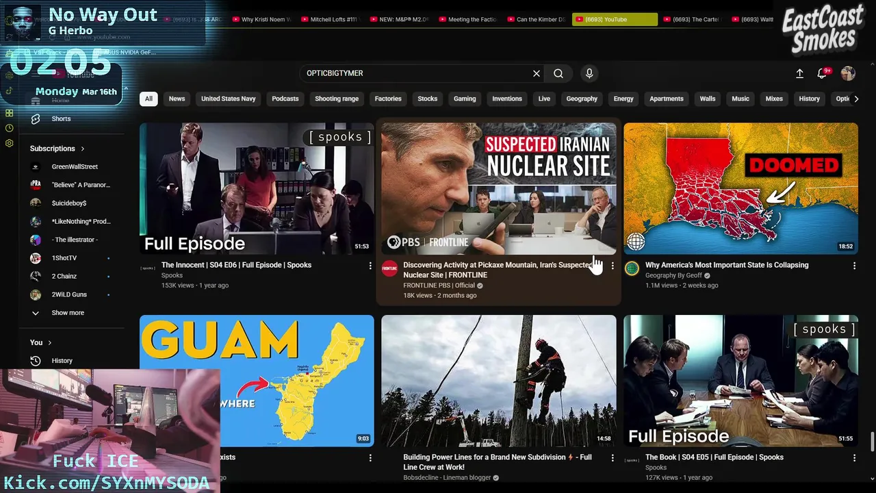The height and width of the screenshot is (493, 876).
Task: Open three-dot menu for Pickaxe Mountain video
Action: [613, 266]
